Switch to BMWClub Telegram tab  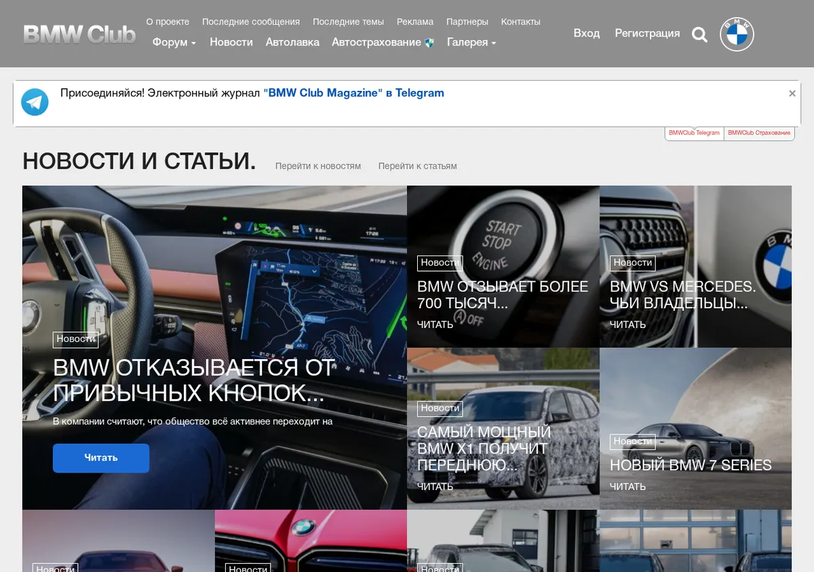[694, 133]
